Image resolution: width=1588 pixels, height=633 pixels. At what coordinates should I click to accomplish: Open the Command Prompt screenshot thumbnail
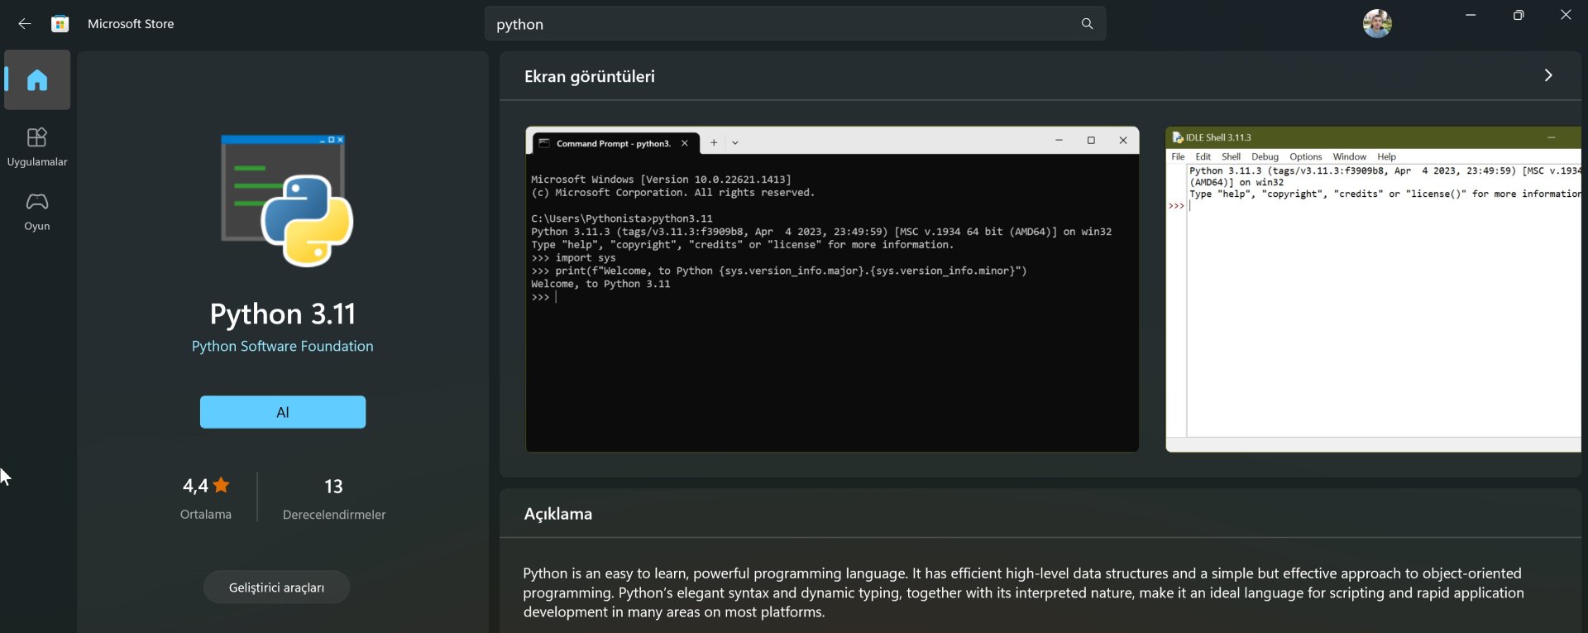(x=832, y=290)
